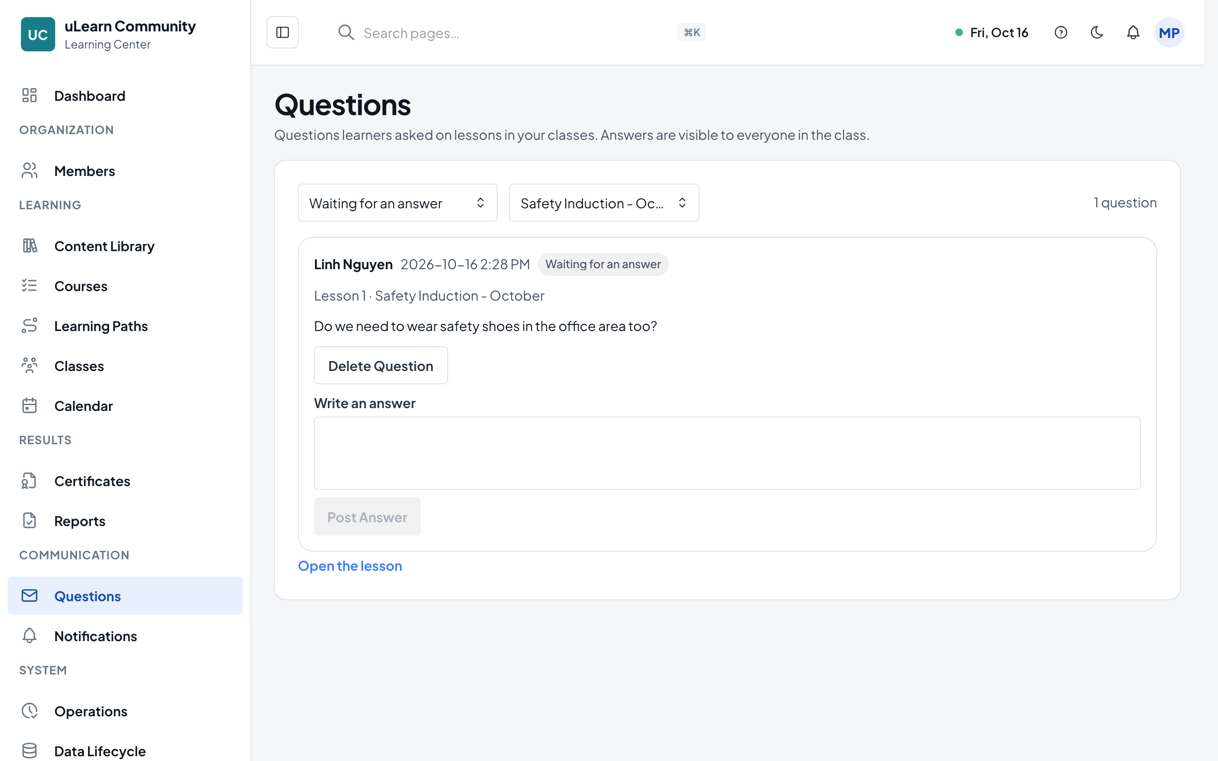Click the Dashboard grid icon
Image resolution: width=1218 pixels, height=761 pixels.
point(29,96)
